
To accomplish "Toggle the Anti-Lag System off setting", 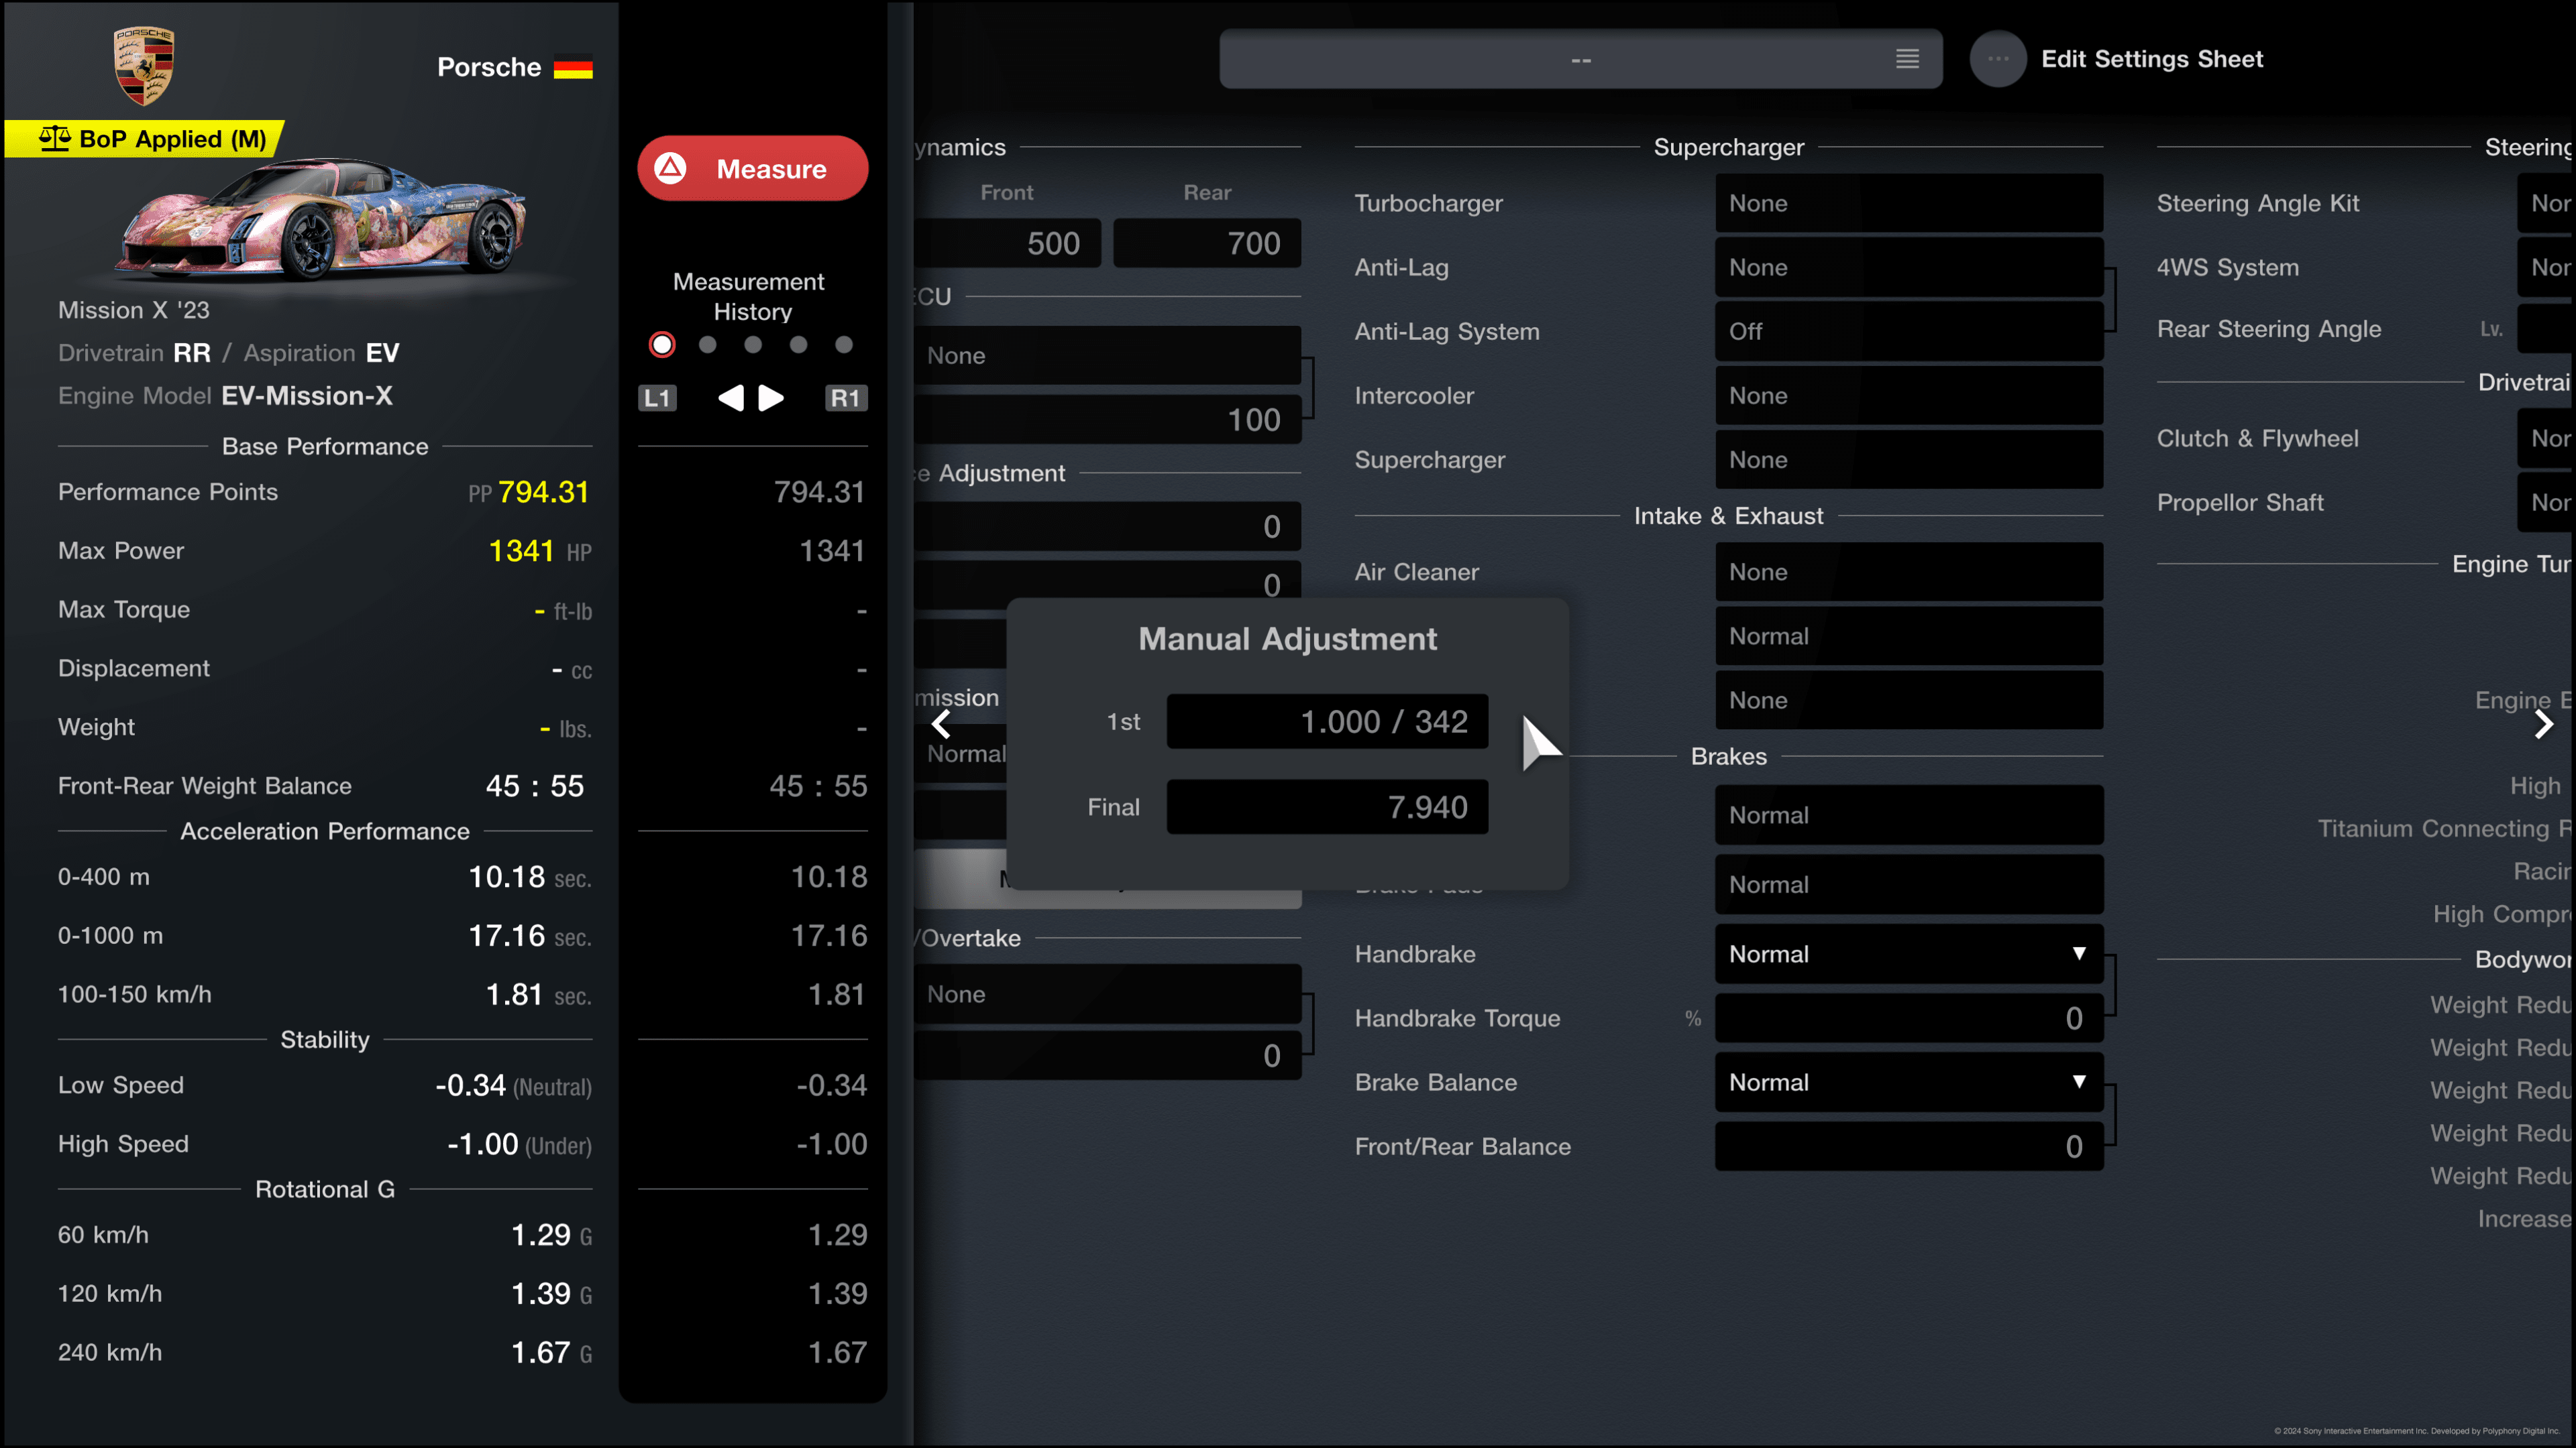I will point(1909,330).
